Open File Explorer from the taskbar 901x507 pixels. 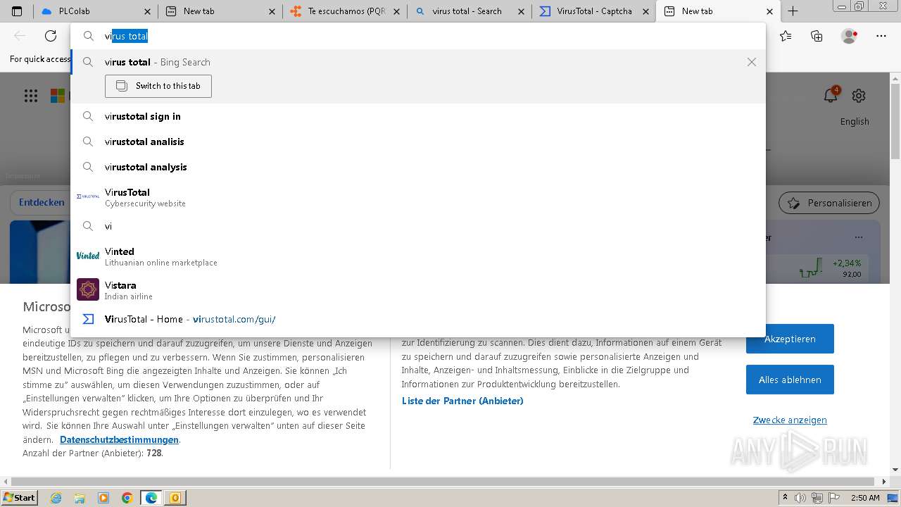(x=80, y=498)
